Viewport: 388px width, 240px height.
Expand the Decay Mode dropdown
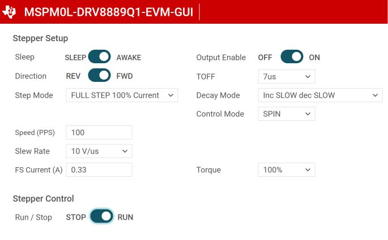tap(320, 95)
